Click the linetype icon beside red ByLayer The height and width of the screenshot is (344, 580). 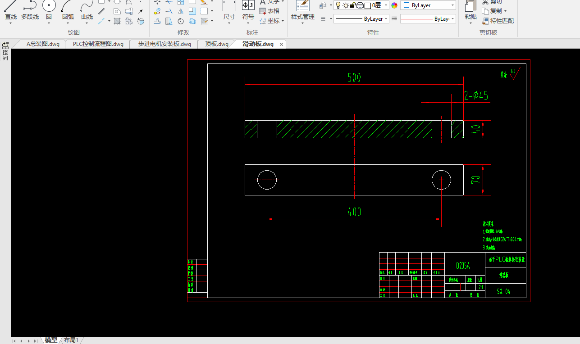tap(394, 19)
